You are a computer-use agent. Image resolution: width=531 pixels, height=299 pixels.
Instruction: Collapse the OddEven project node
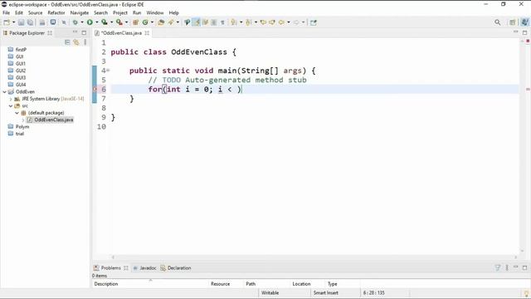[x=4, y=92]
